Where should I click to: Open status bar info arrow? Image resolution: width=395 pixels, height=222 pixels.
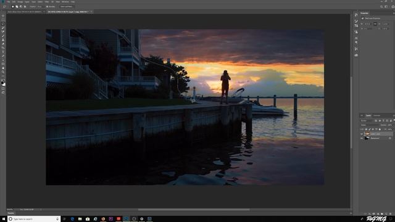coord(41,210)
